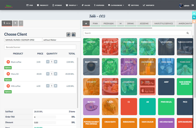Switch to the Hair Style Service tab
Image resolution: width=196 pixels, height=128 pixels.
[x=164, y=23]
